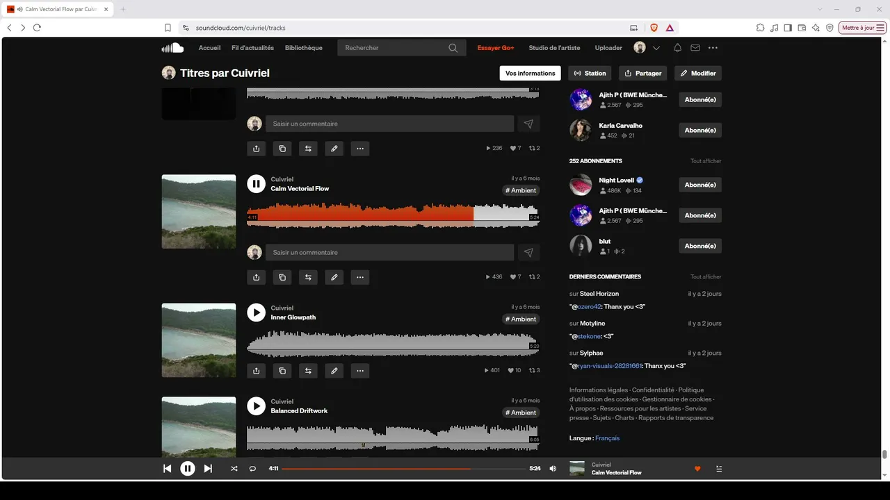The height and width of the screenshot is (500, 890).
Task: Go to Accueil in the top navigation
Action: (209, 48)
